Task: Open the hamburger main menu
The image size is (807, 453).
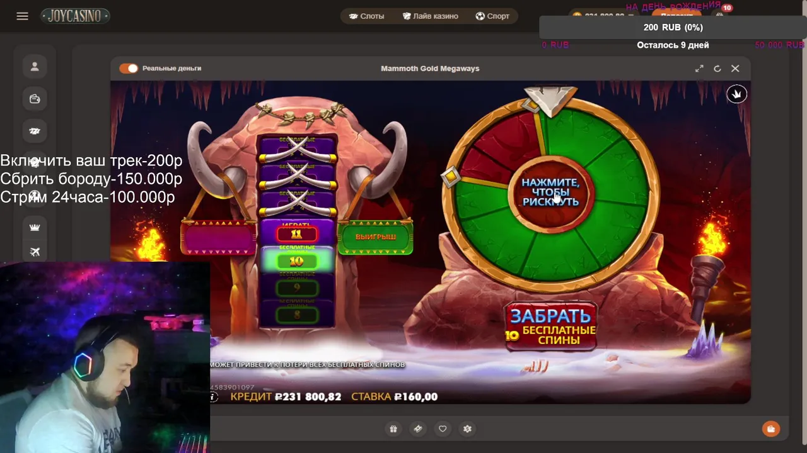Action: 22,16
